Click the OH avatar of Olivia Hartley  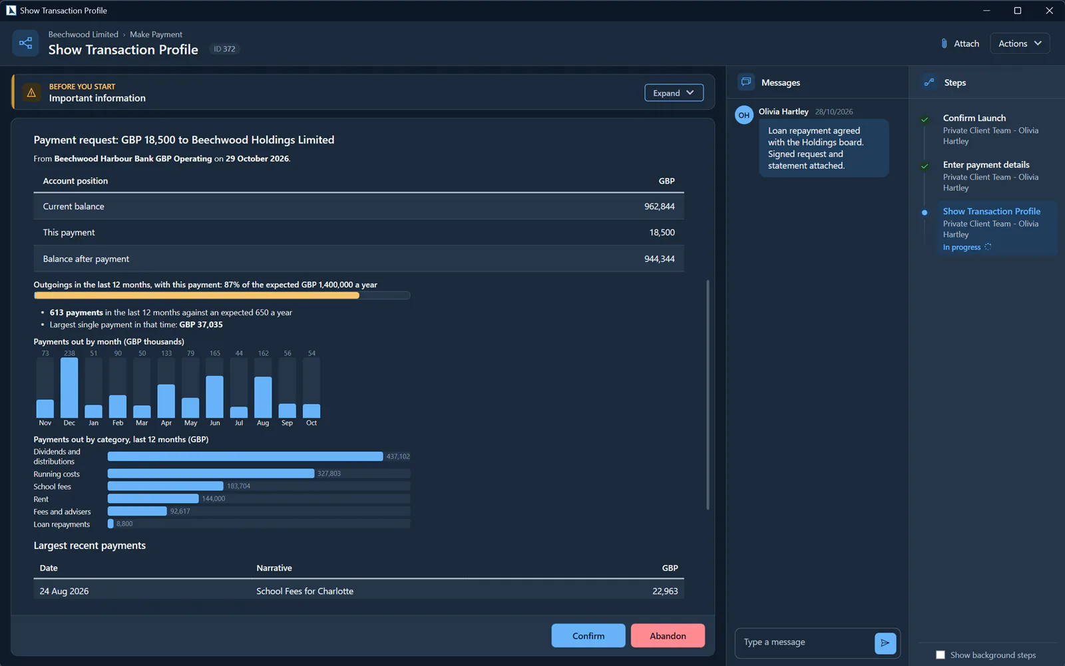[744, 115]
